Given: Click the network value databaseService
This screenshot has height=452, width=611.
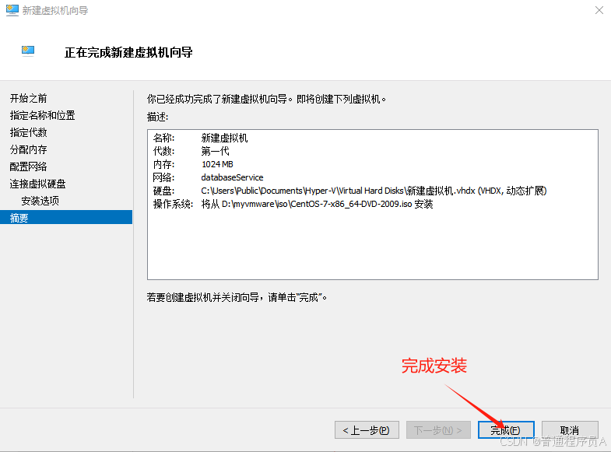Looking at the screenshot, I should pyautogui.click(x=232, y=177).
